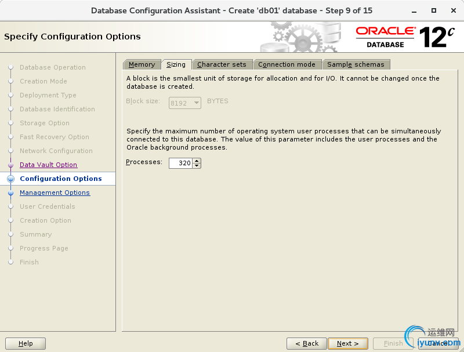The width and height of the screenshot is (464, 352).
Task: Click the Progress Page step label
Action: pos(44,248)
